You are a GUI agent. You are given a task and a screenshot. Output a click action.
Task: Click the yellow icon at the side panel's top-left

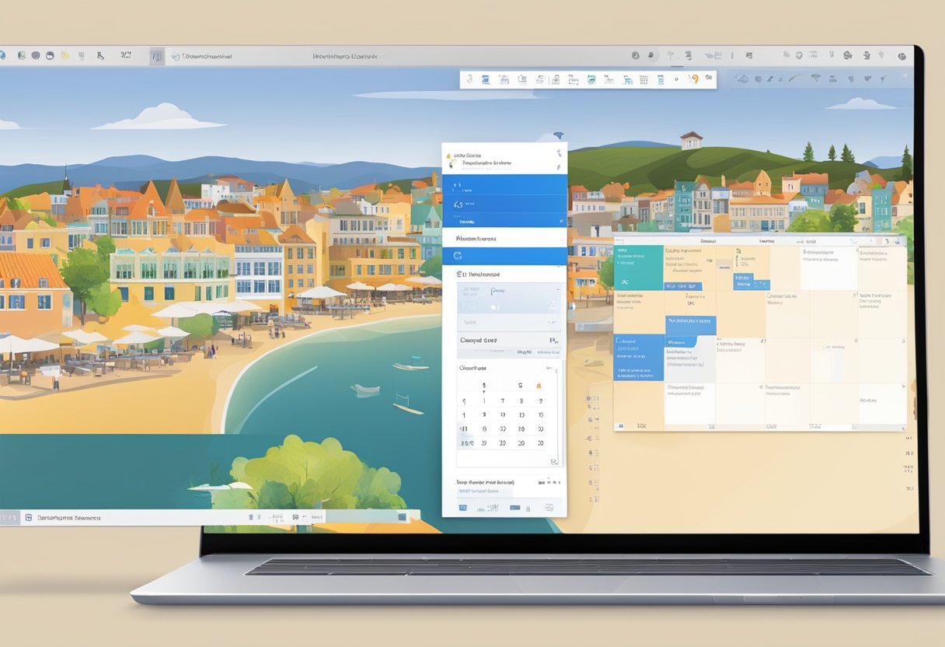tap(450, 156)
